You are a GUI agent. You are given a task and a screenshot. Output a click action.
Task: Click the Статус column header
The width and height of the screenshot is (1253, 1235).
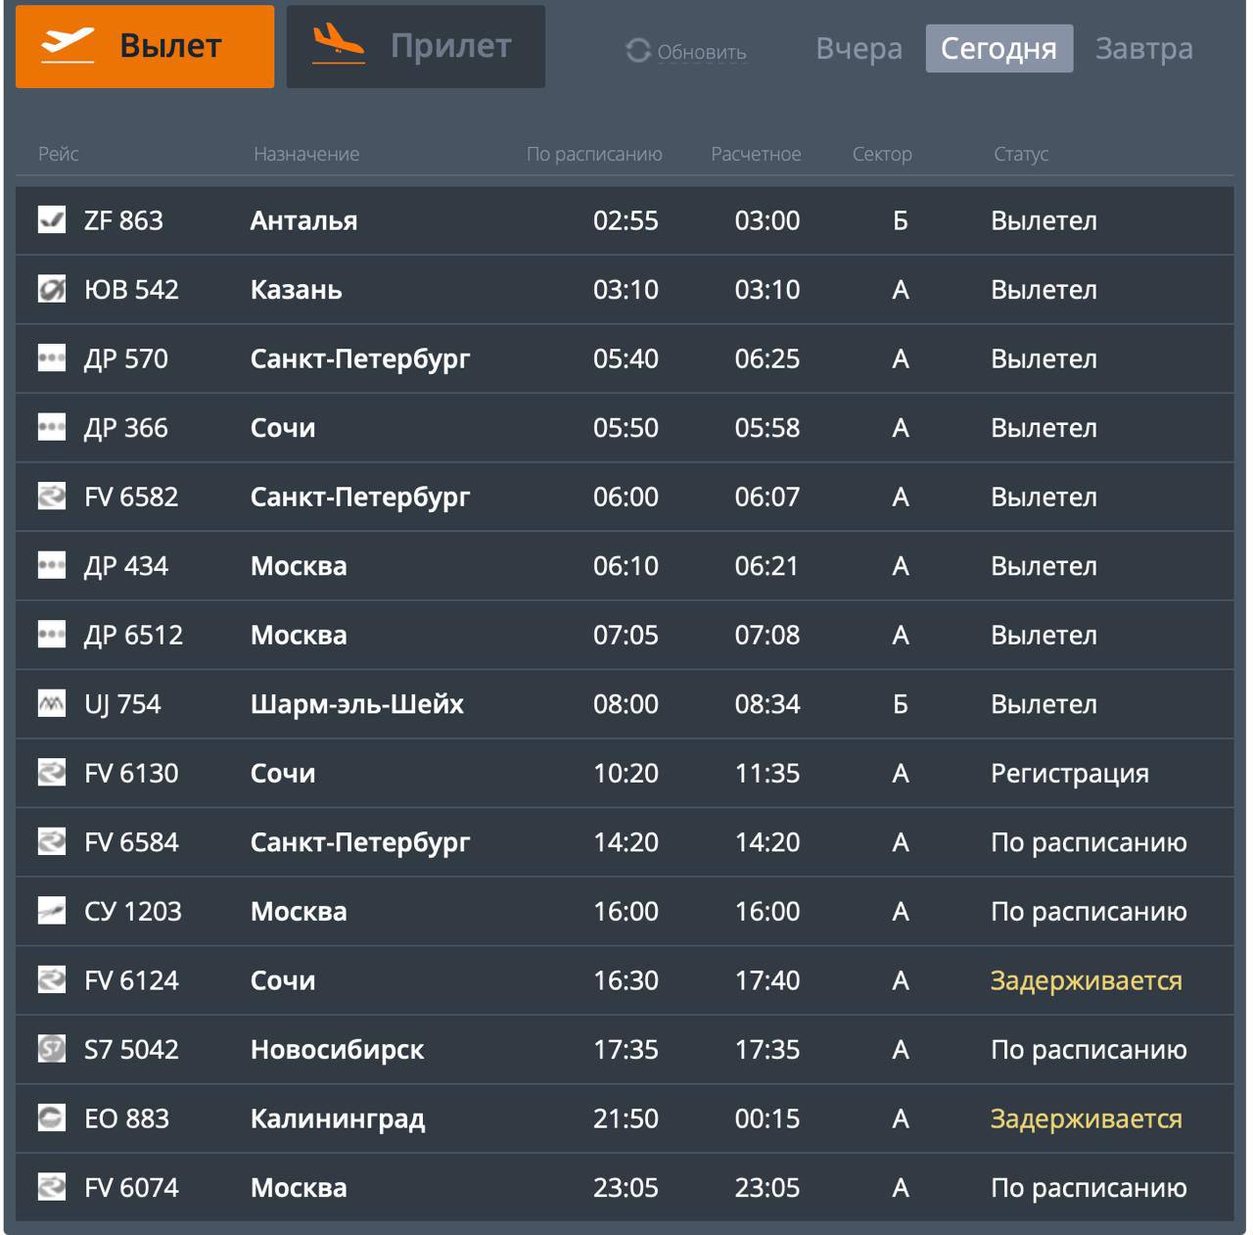(x=1020, y=154)
